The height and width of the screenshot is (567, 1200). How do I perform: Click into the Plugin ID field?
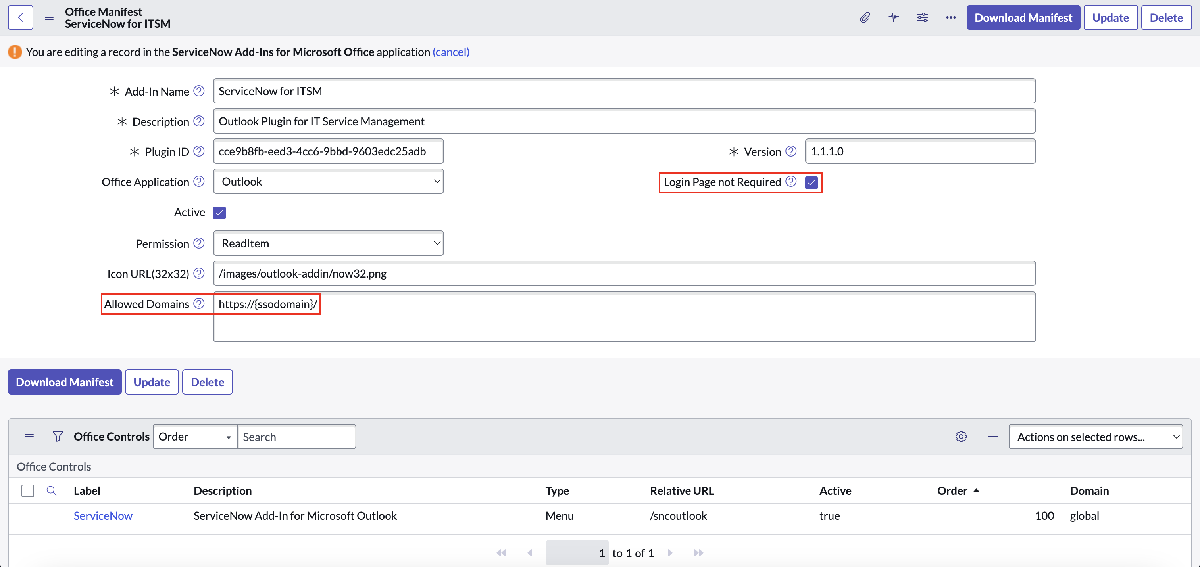(x=329, y=151)
